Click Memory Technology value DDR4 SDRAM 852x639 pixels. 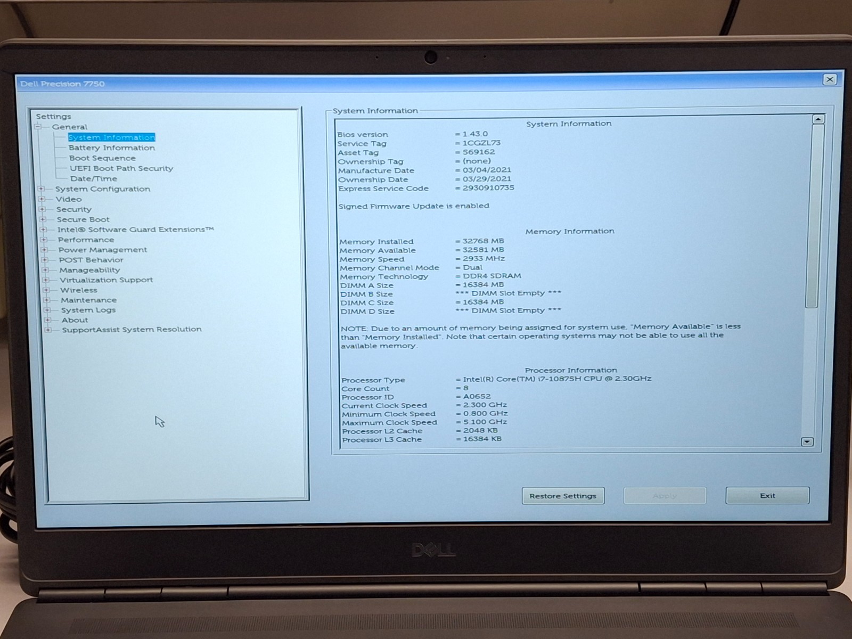coord(492,276)
